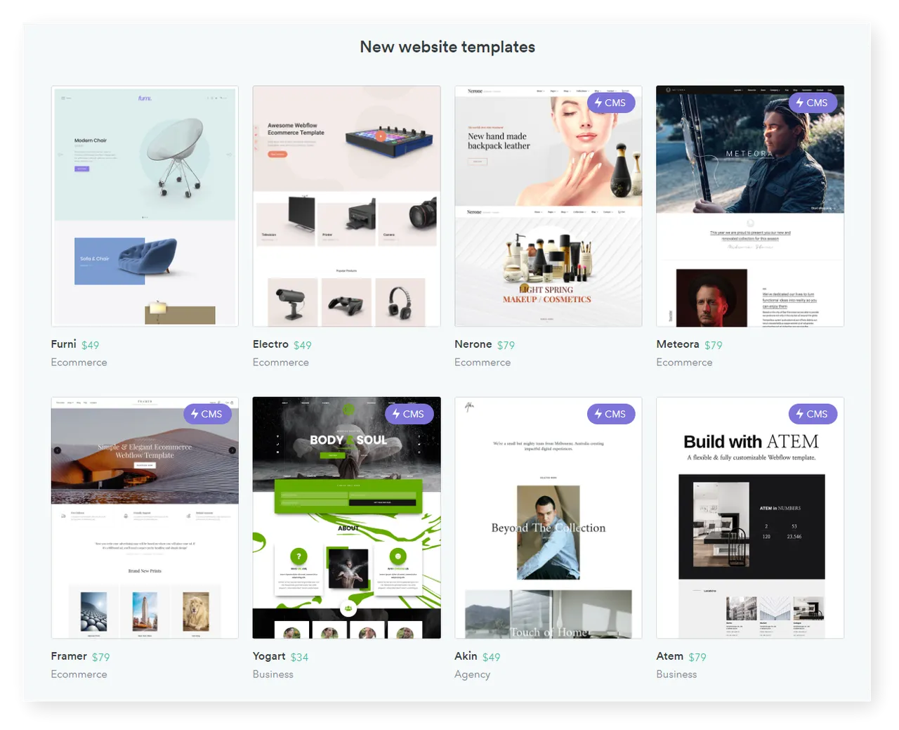899x730 pixels.
Task: Click the $34 price next to Yogart
Action: (299, 657)
